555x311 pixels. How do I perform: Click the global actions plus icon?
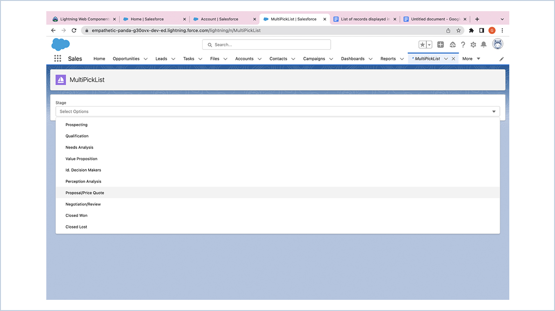tap(440, 44)
